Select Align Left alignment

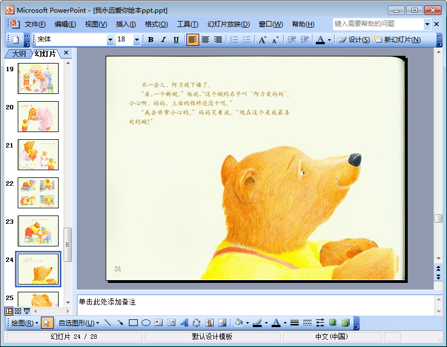(x=193, y=40)
